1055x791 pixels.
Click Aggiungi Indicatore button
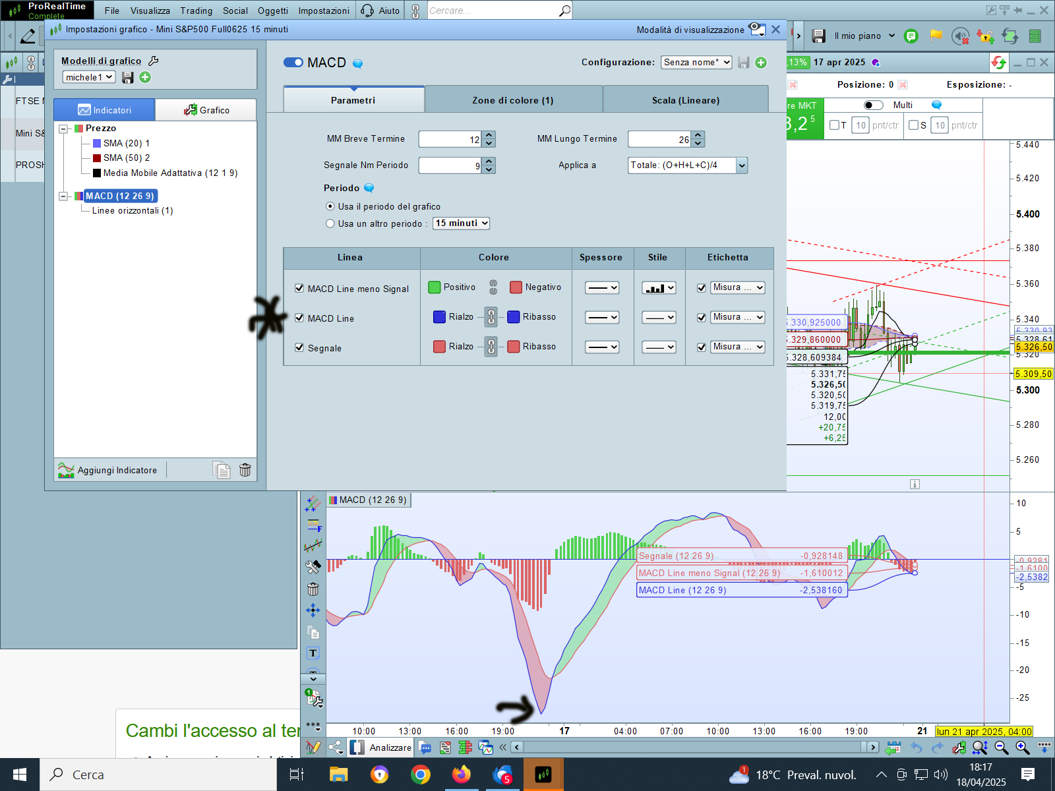pyautogui.click(x=109, y=470)
